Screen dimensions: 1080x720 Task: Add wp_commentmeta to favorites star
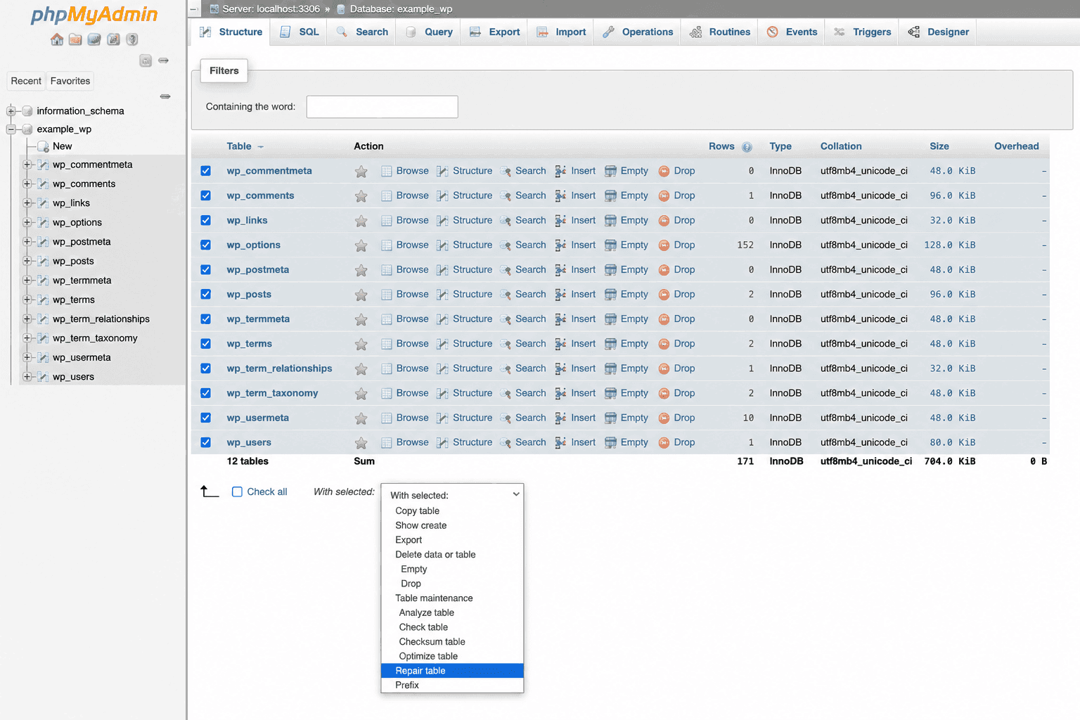pos(361,172)
